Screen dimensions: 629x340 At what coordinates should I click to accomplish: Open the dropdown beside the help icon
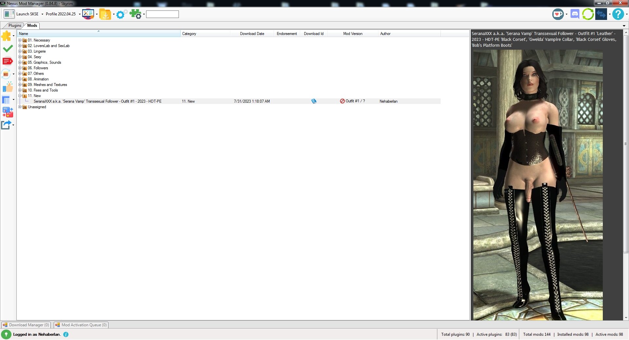[626, 14]
